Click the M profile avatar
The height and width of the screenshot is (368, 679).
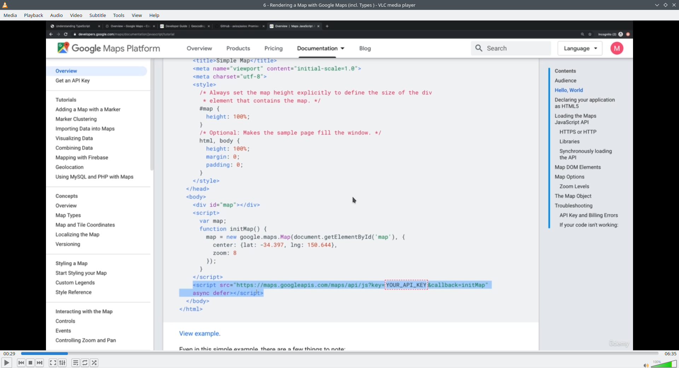coord(617,48)
